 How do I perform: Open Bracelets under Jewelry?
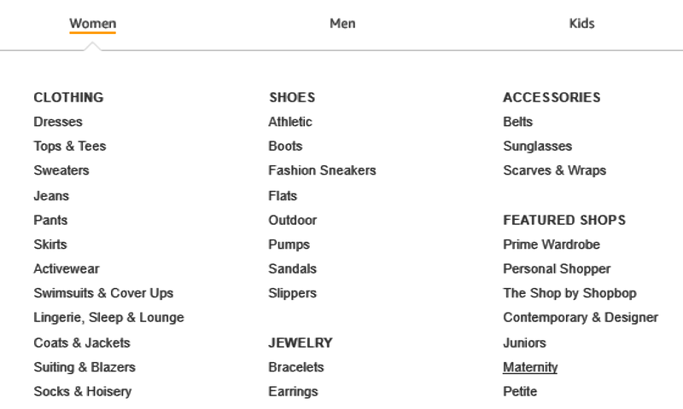click(x=296, y=367)
